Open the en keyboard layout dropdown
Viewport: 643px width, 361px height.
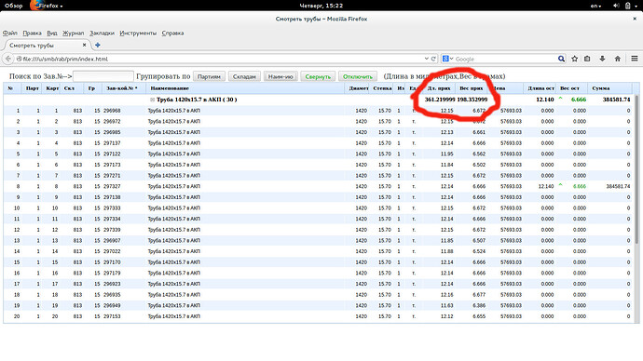coord(595,6)
